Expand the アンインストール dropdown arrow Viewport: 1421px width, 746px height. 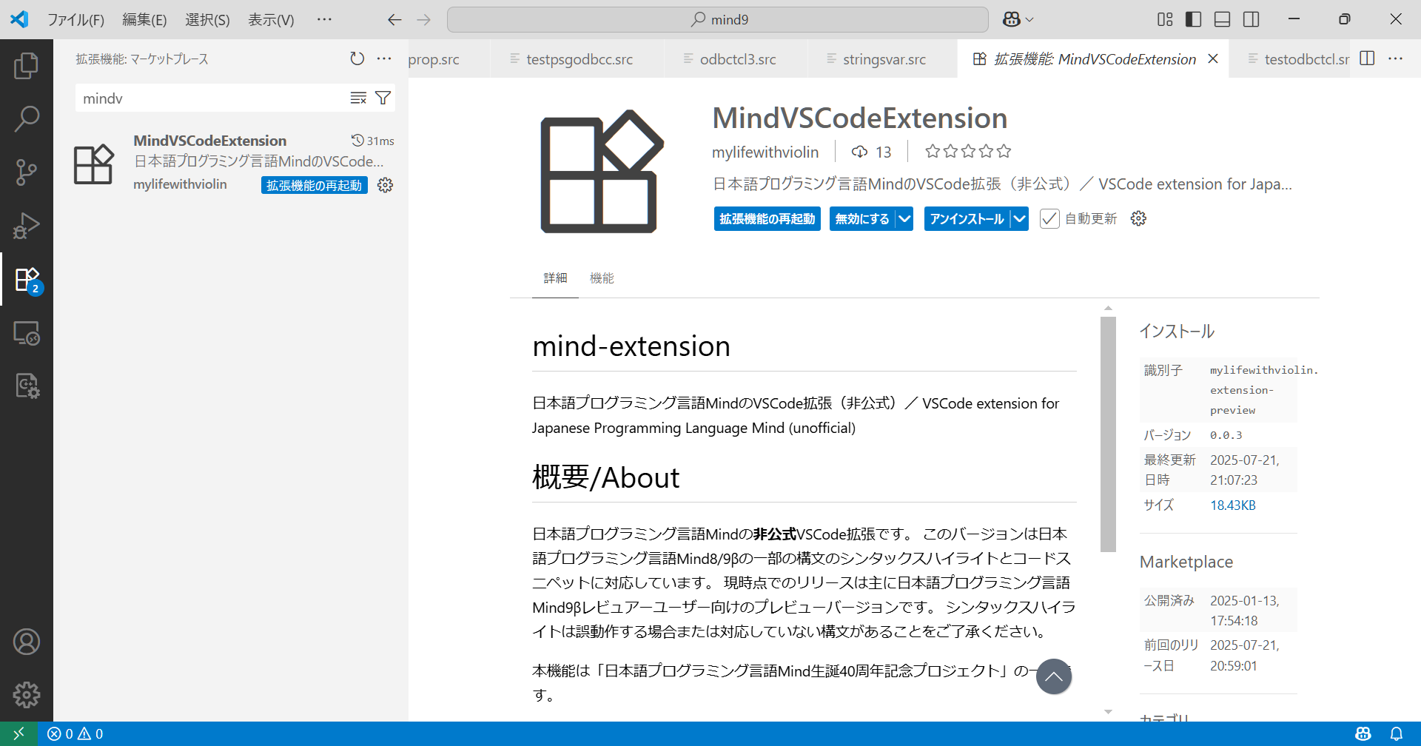point(1019,218)
